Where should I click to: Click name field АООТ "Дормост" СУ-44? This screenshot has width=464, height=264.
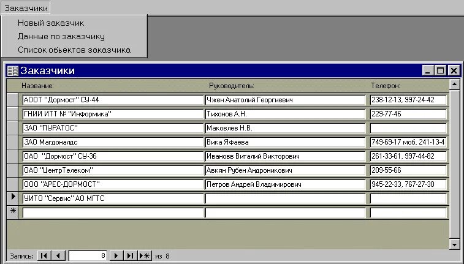pos(113,100)
